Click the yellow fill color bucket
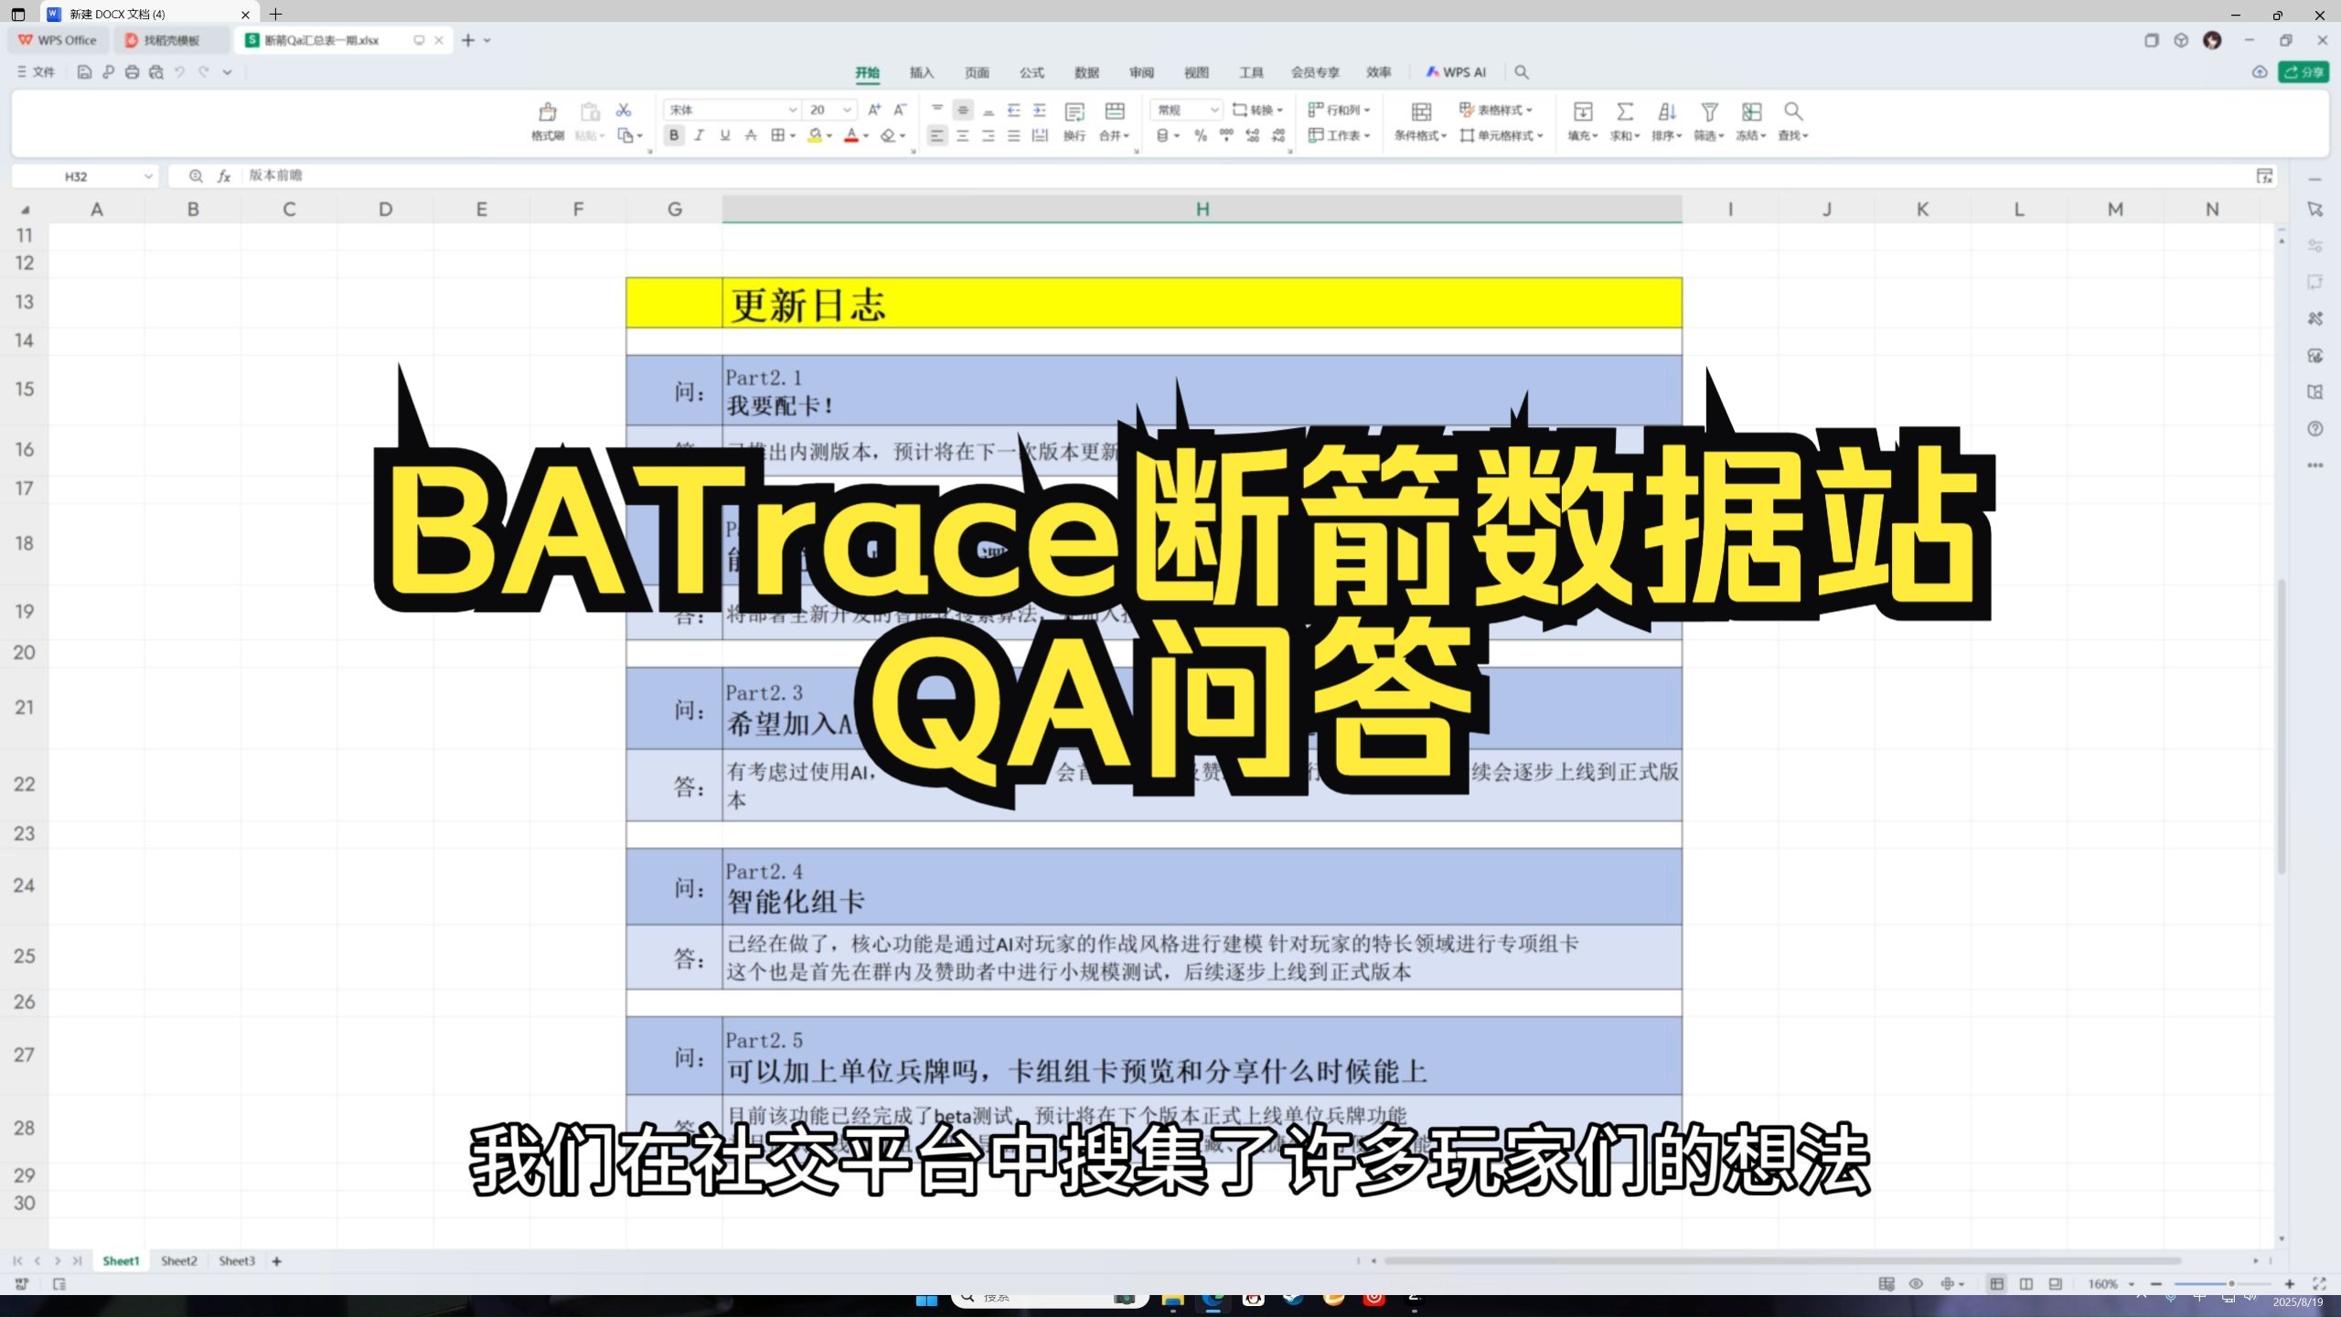The width and height of the screenshot is (2341, 1317). (815, 135)
